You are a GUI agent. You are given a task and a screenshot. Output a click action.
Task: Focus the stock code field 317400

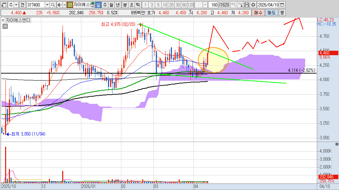(36, 4)
